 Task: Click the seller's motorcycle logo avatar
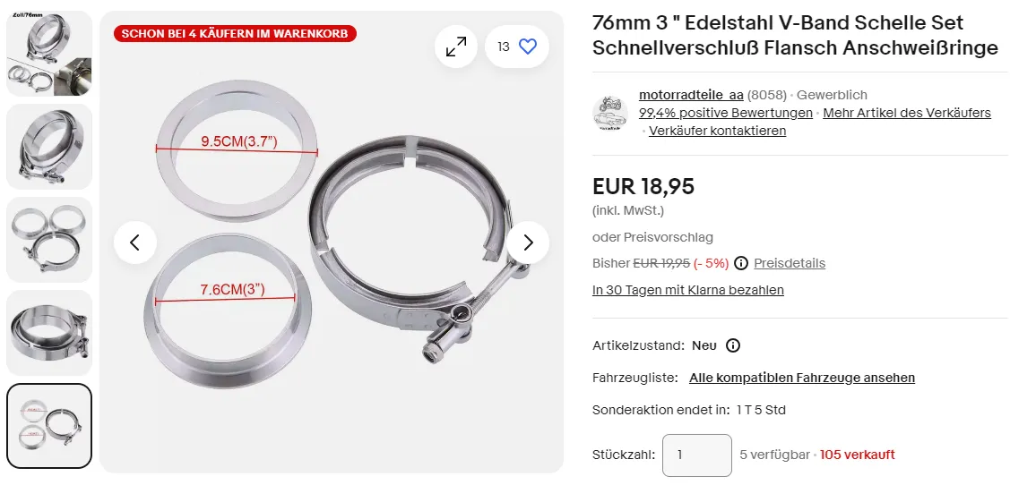610,114
